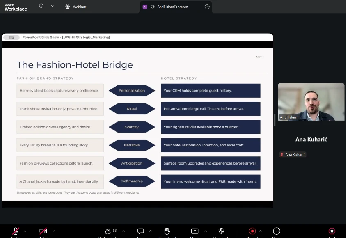The image size is (357, 238).
Task: Click Andi Islami's video thumbnail
Action: coord(311,102)
